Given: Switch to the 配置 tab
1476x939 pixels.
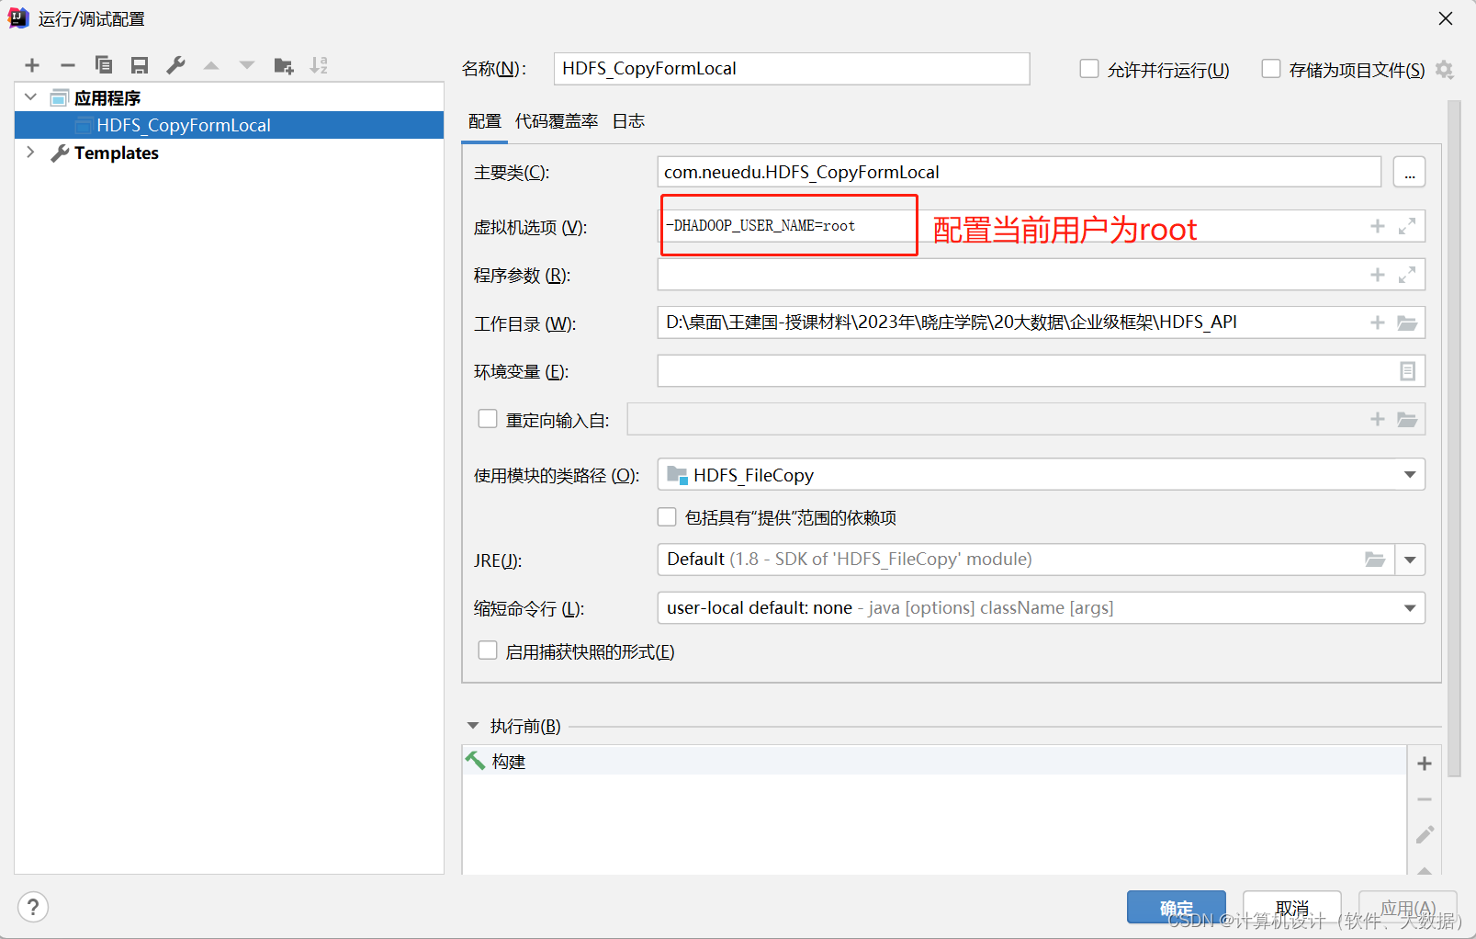Looking at the screenshot, I should [x=485, y=121].
